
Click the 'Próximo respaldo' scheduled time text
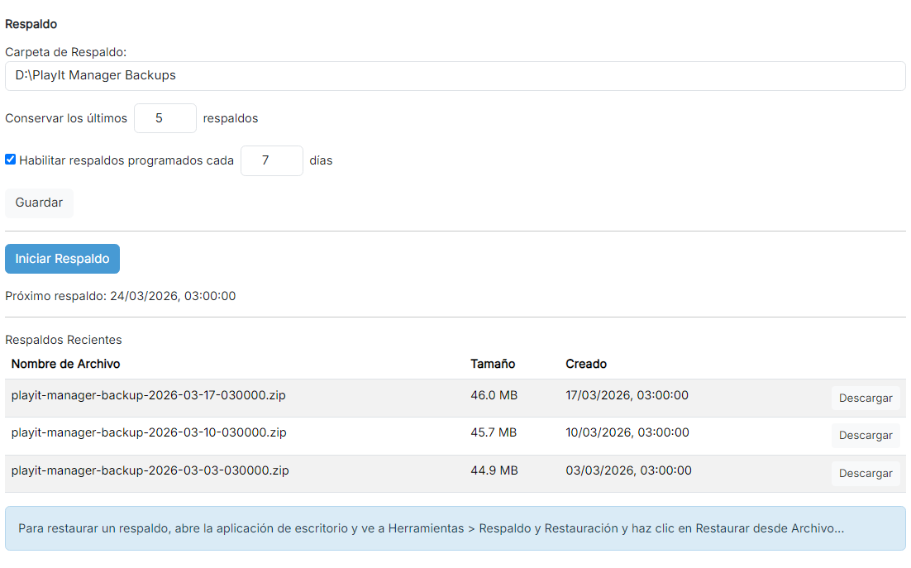pyautogui.click(x=120, y=296)
